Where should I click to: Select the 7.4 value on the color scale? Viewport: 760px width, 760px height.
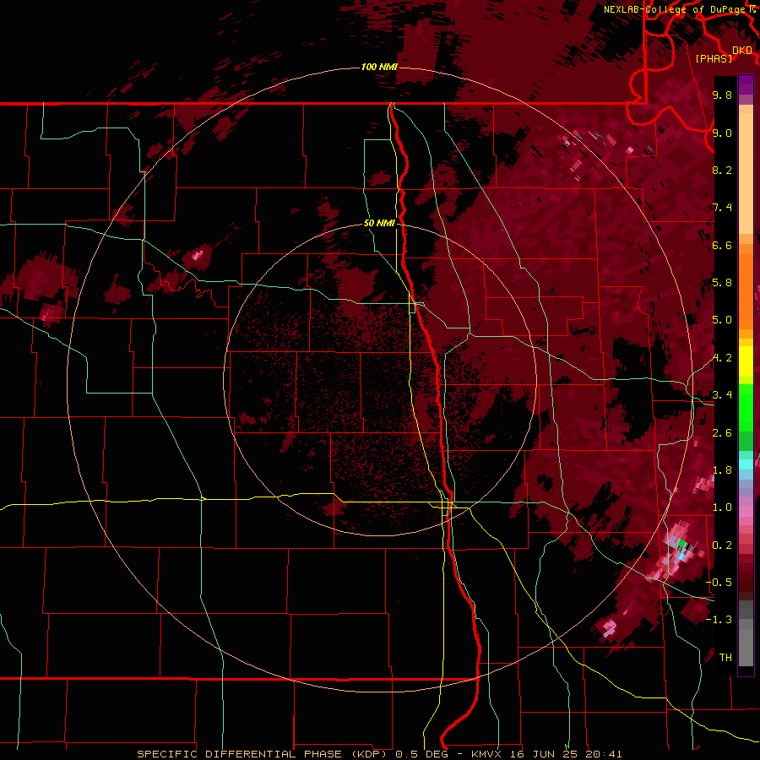pos(722,208)
